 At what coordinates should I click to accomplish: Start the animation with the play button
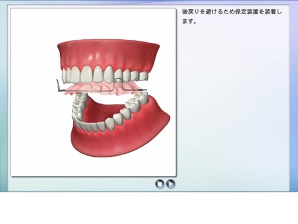(x=171, y=184)
